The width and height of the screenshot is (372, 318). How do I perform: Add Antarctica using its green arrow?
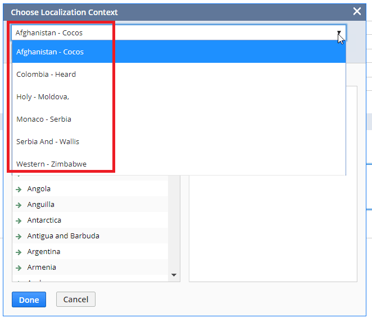coord(19,220)
